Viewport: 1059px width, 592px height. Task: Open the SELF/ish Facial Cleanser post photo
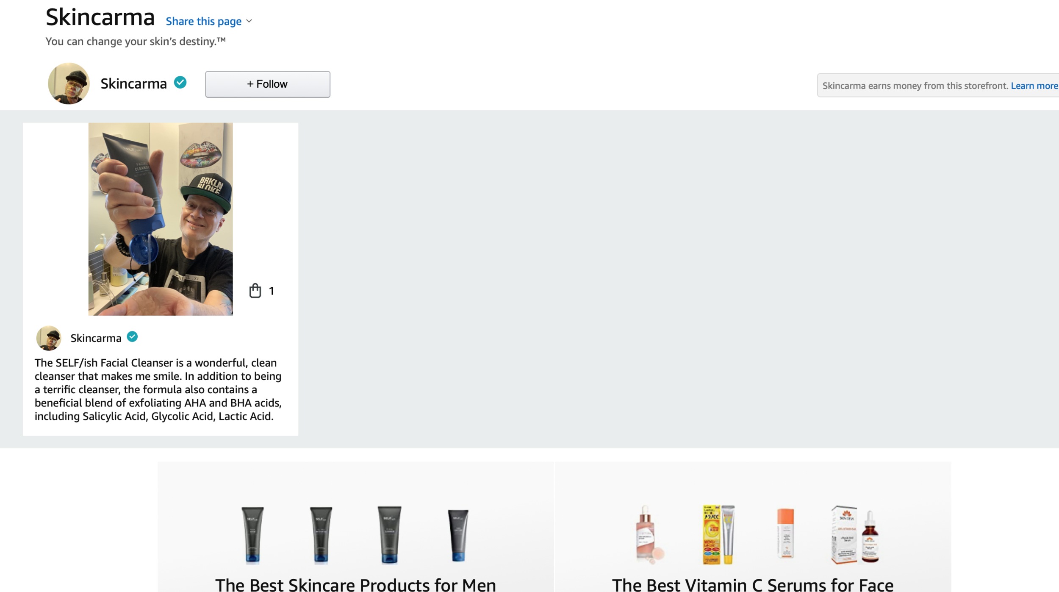click(x=161, y=219)
